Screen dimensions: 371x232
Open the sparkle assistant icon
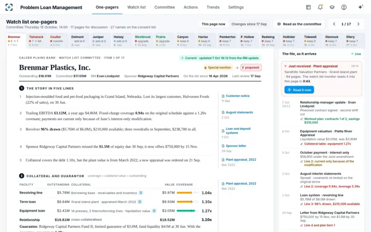pos(360,7)
